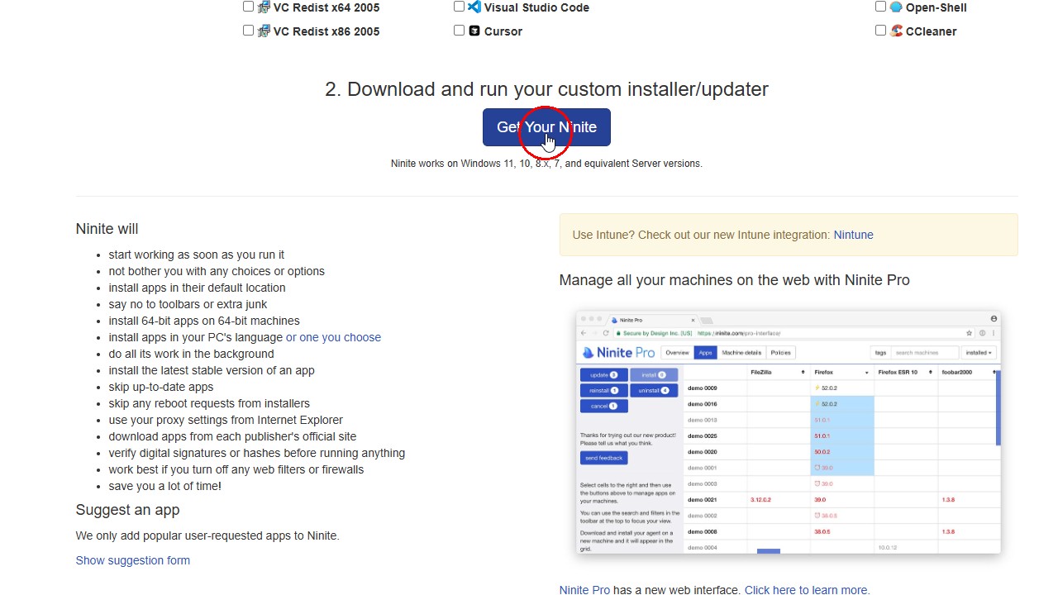Click "Manage all your machines on the web" heading

tap(734, 280)
